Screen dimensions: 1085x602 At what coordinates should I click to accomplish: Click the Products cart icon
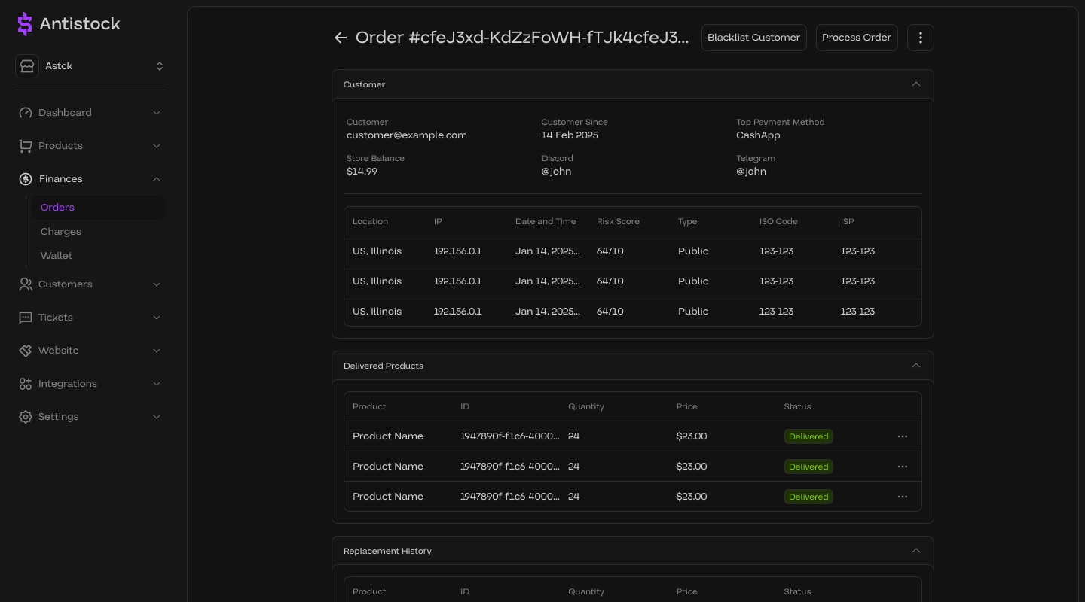pyautogui.click(x=26, y=146)
